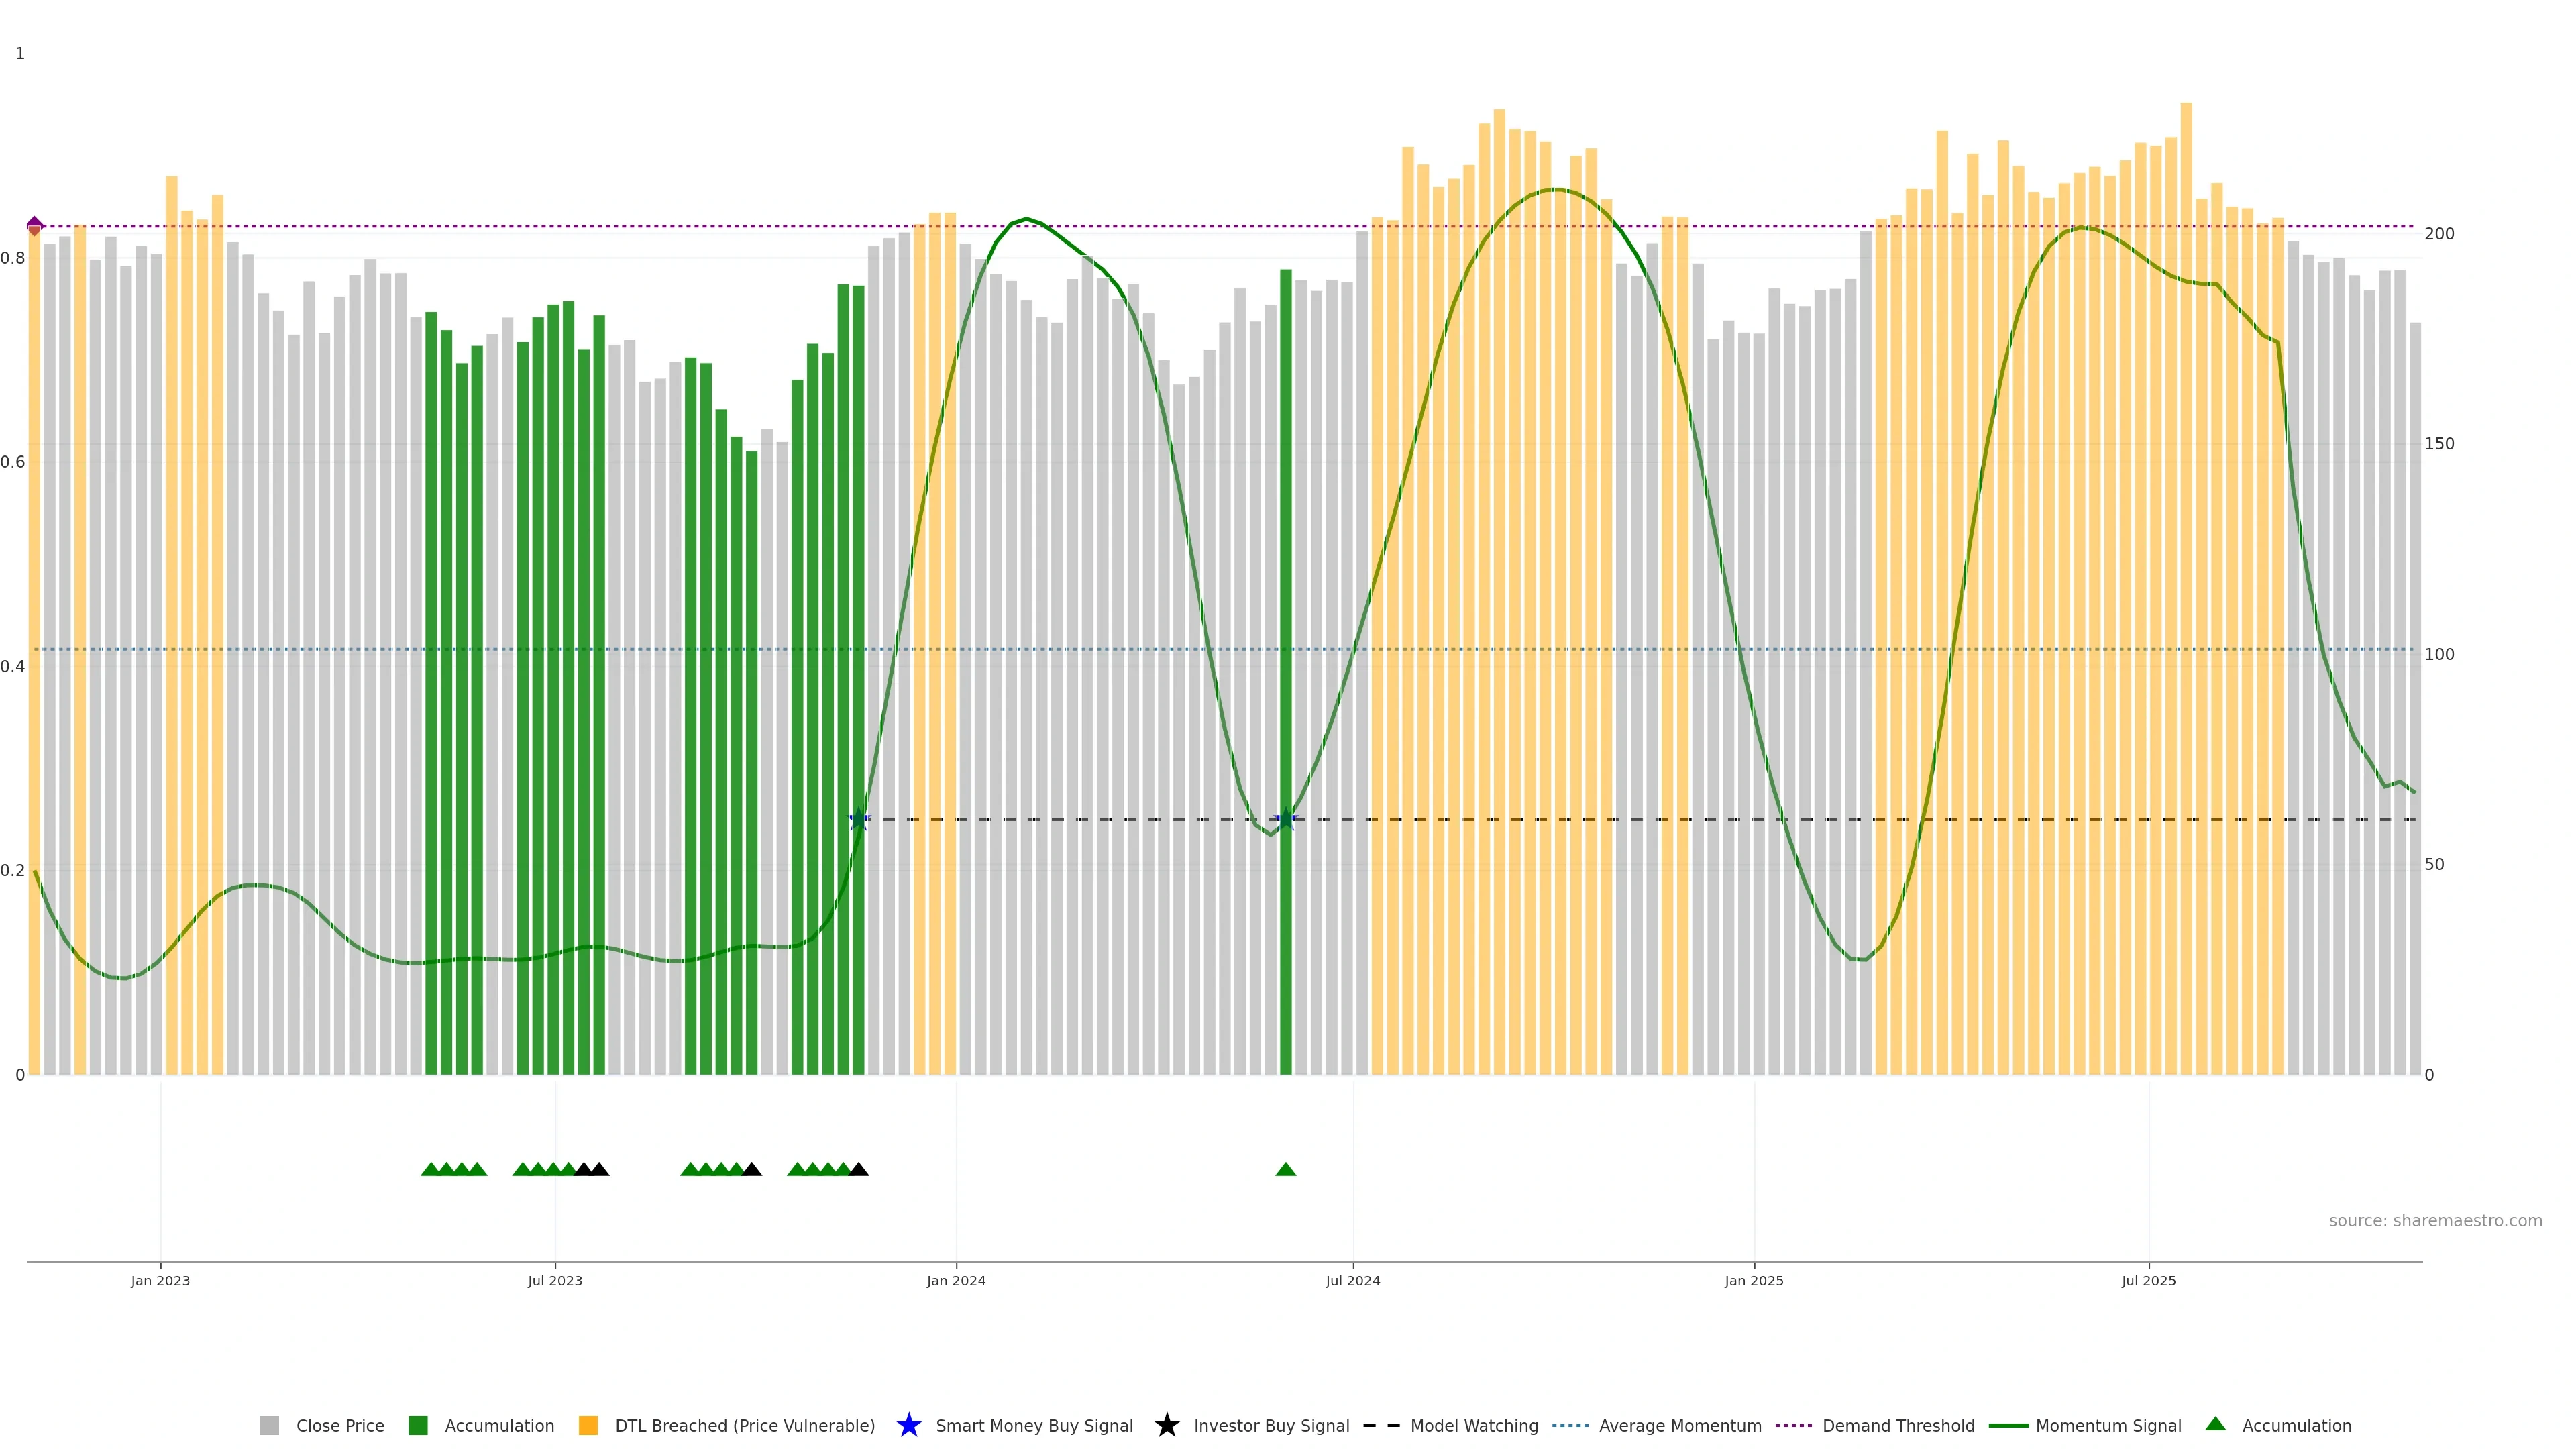
Task: Click the Average Momentum dotted line icon
Action: tap(1570, 1425)
